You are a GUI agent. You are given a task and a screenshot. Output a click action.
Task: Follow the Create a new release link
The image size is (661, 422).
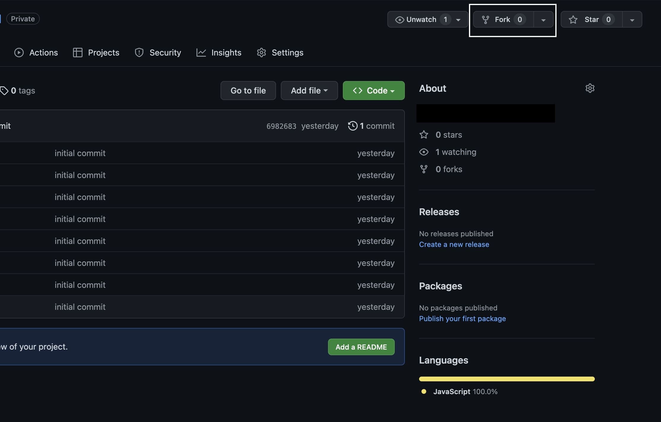pos(454,244)
